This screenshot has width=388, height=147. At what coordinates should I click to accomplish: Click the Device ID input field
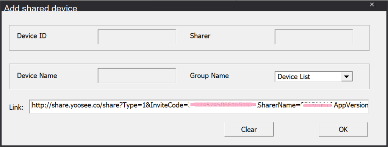pos(137,37)
